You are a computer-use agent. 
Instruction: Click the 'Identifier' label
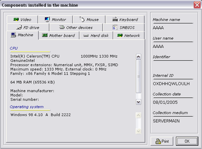(161, 57)
